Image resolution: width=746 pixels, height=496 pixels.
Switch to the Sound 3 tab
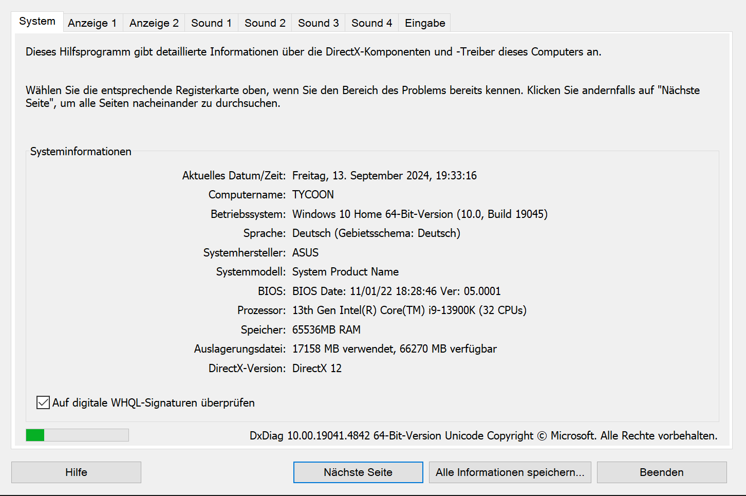coord(318,23)
